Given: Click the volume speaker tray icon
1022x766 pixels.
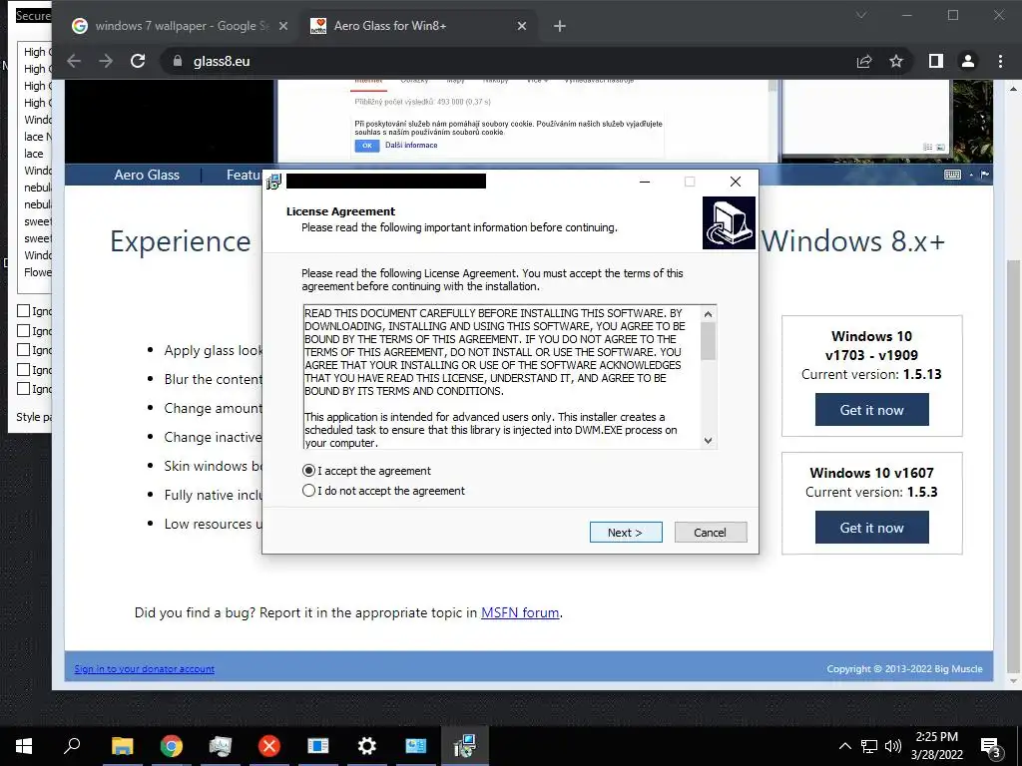Looking at the screenshot, I should (893, 746).
